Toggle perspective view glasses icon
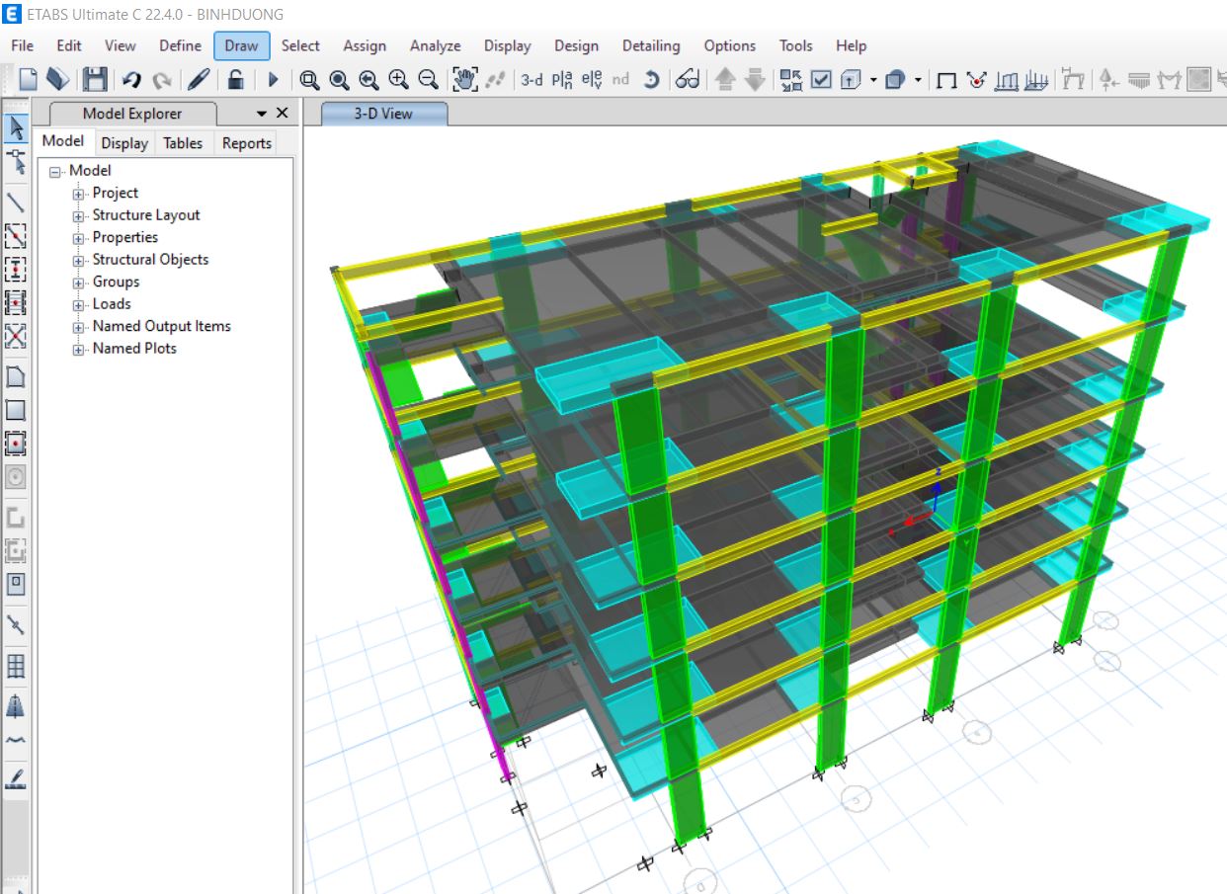 point(688,80)
